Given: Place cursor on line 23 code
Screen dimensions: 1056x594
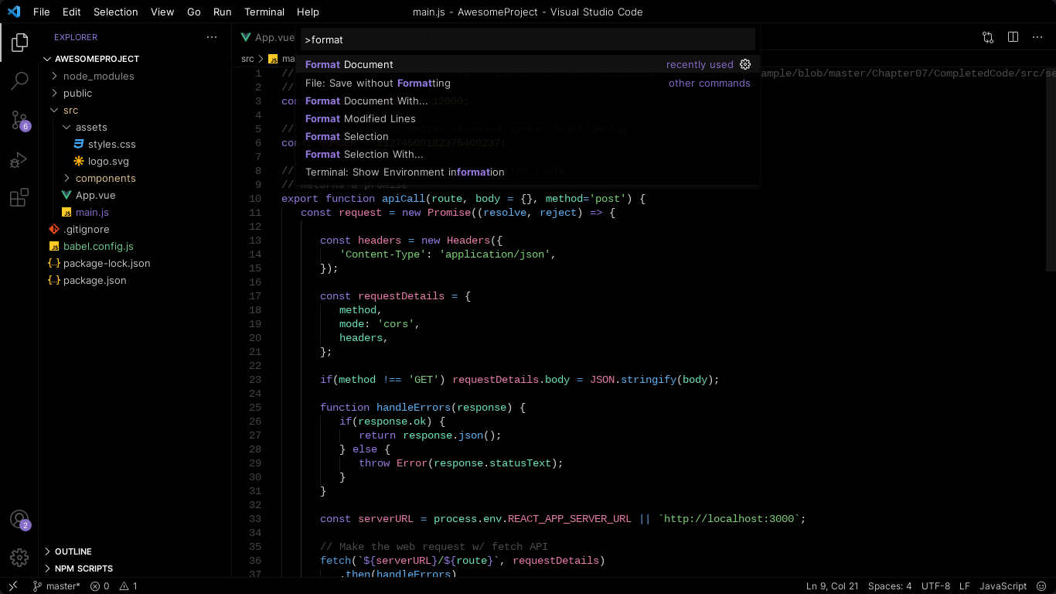Looking at the screenshot, I should [519, 380].
